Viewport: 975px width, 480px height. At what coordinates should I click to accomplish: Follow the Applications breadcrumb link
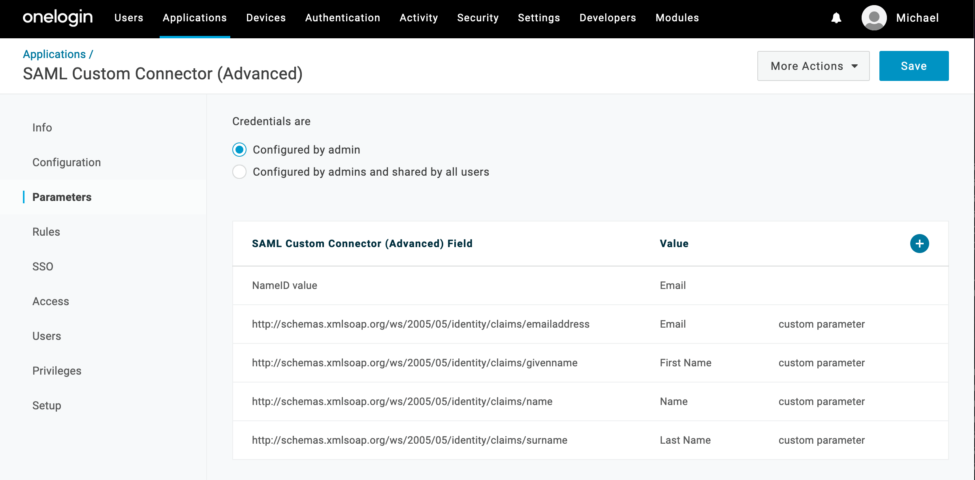pyautogui.click(x=55, y=54)
